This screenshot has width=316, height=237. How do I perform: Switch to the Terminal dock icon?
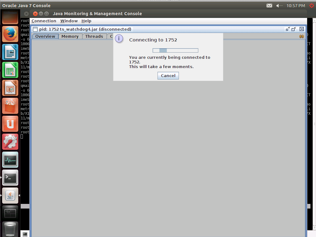click(x=10, y=178)
